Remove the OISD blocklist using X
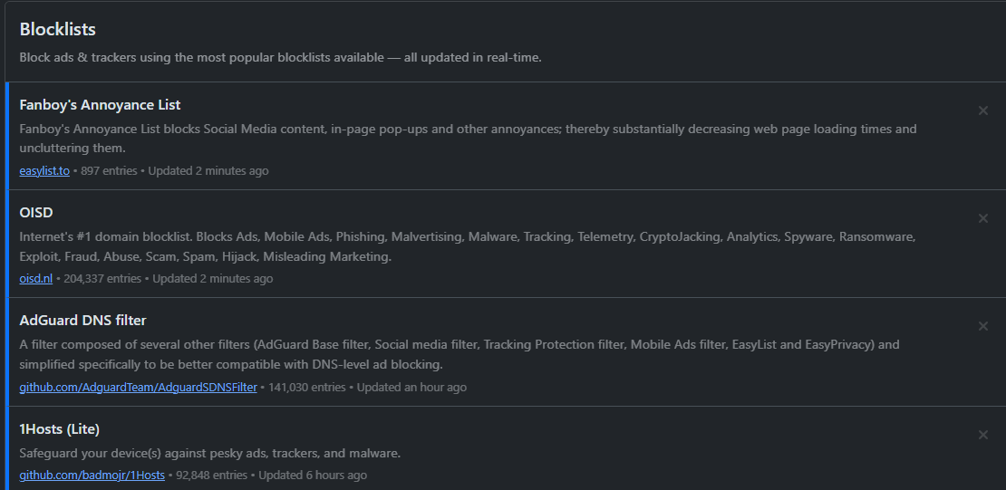 (x=983, y=218)
